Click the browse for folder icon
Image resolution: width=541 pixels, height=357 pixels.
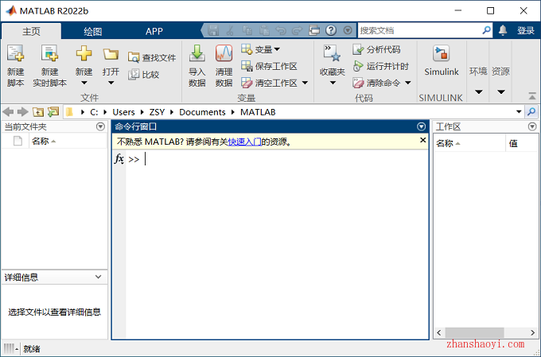point(53,112)
